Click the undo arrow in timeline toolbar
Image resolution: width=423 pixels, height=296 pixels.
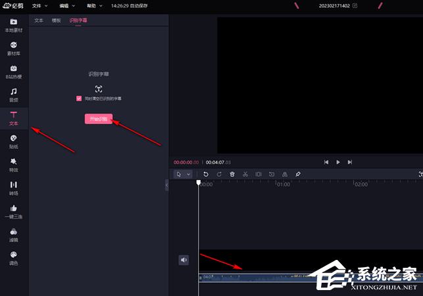point(206,175)
